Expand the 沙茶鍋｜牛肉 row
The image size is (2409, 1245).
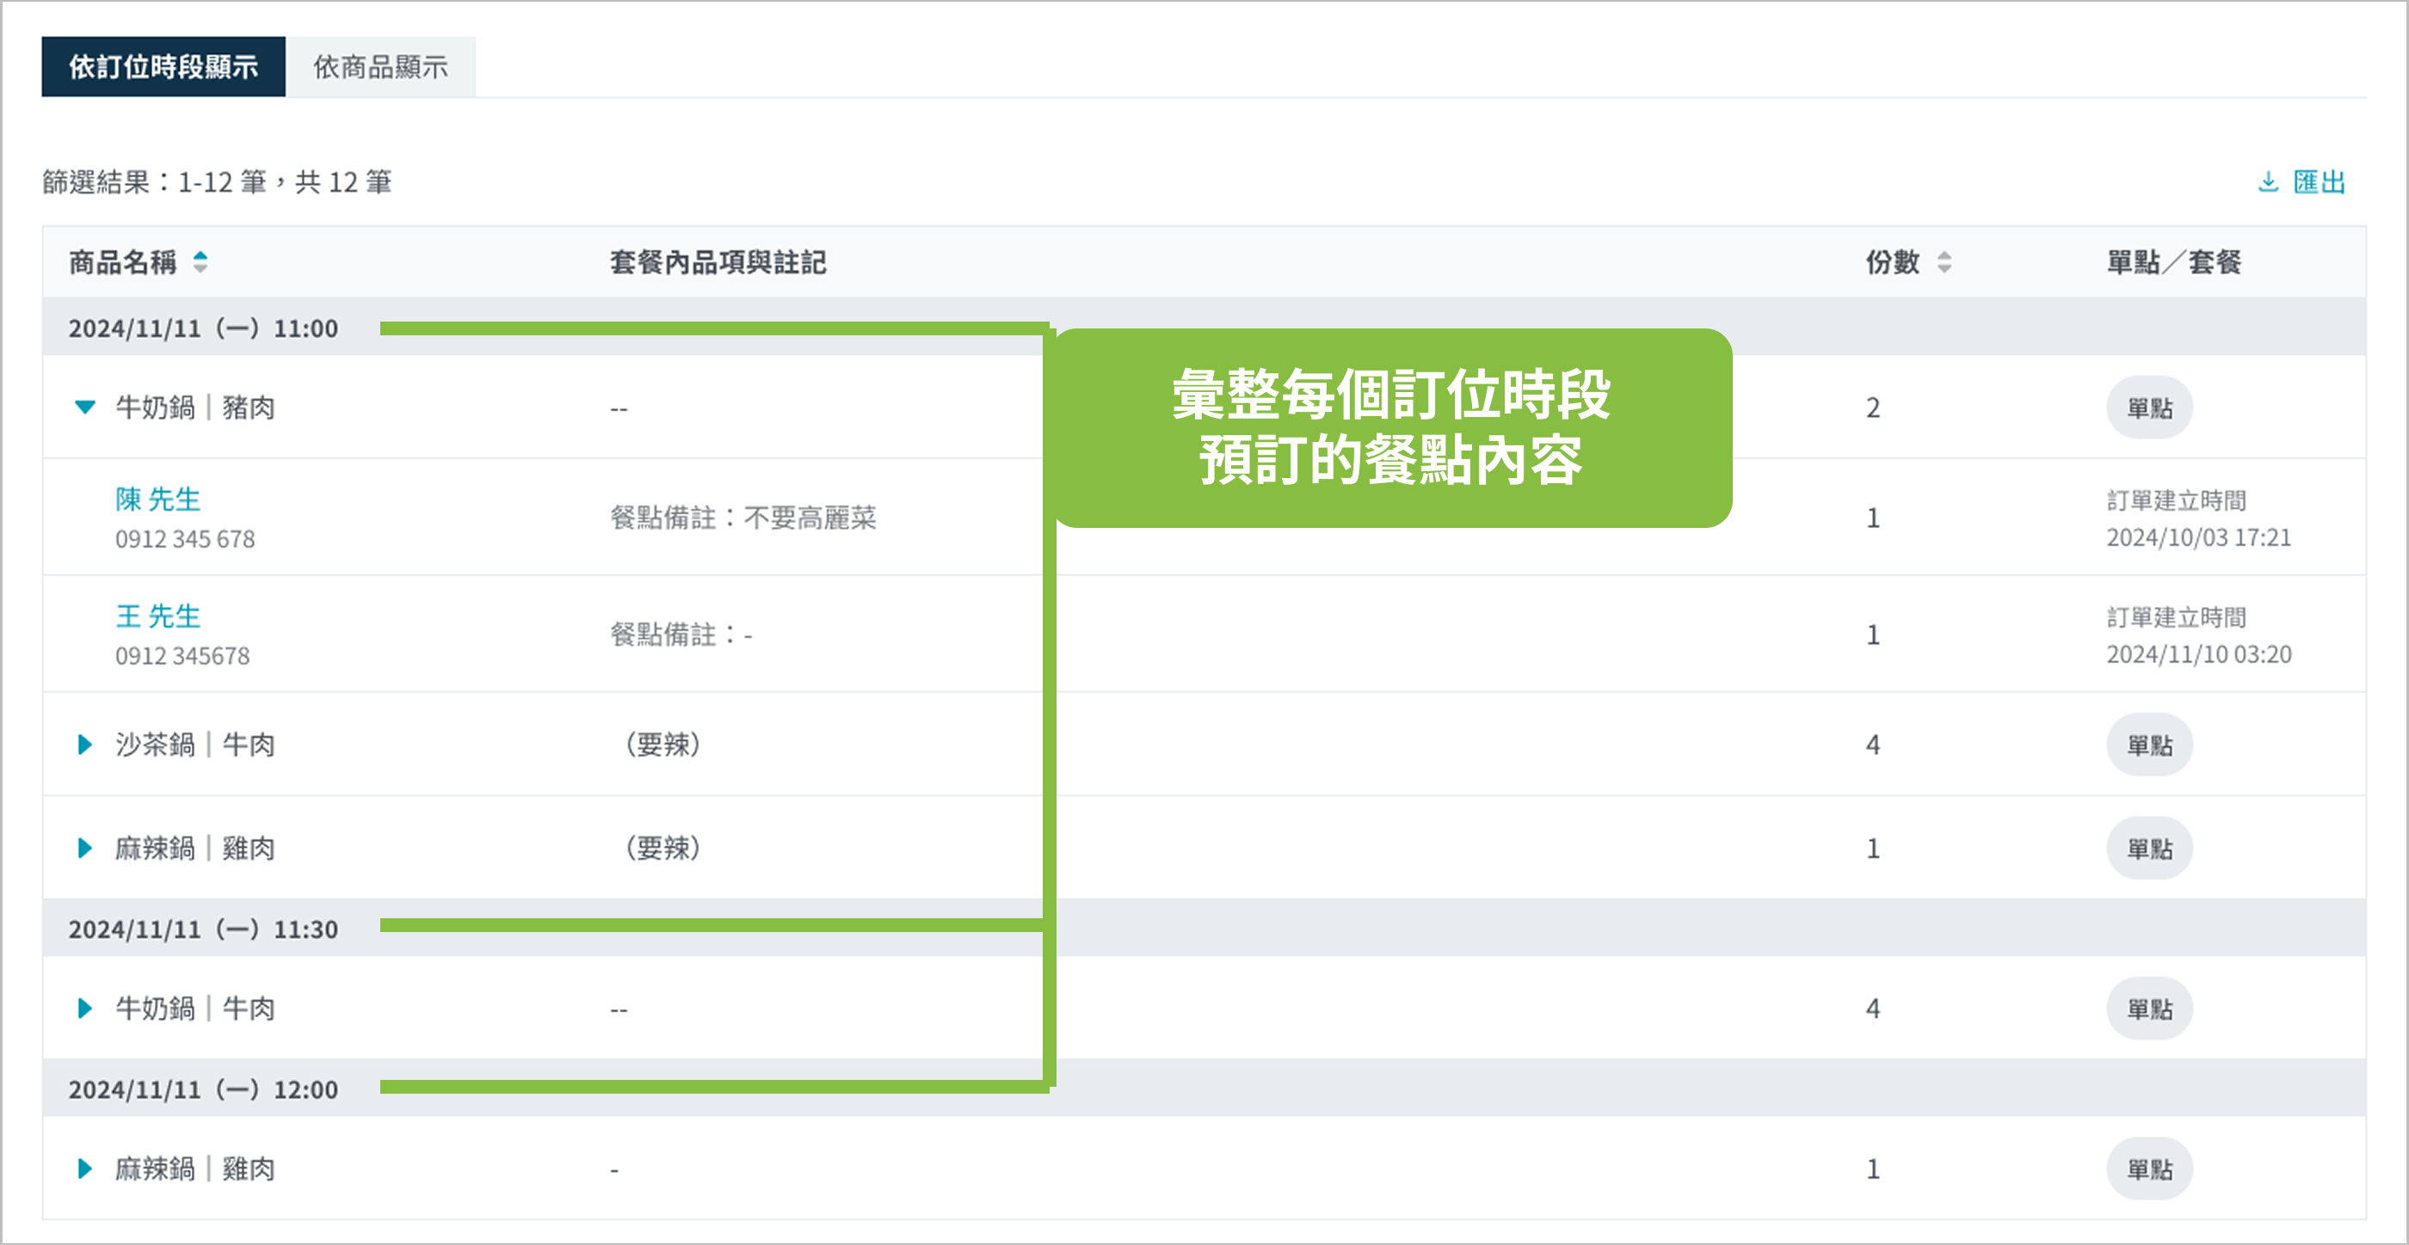point(85,745)
